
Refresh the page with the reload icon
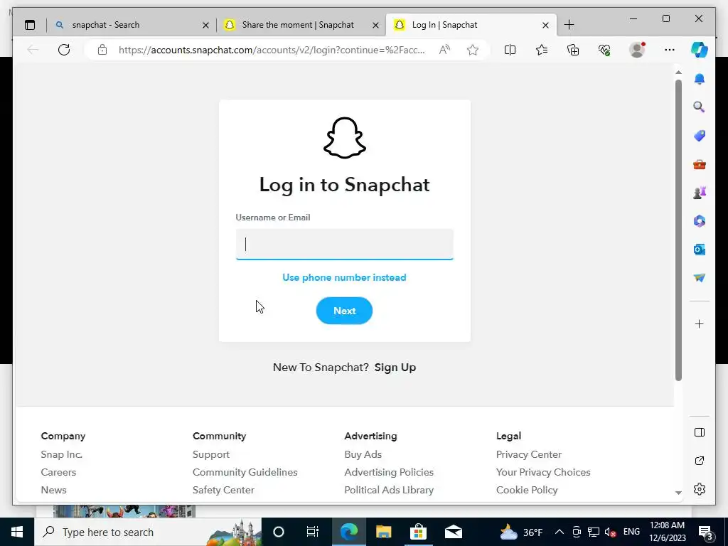(x=64, y=50)
